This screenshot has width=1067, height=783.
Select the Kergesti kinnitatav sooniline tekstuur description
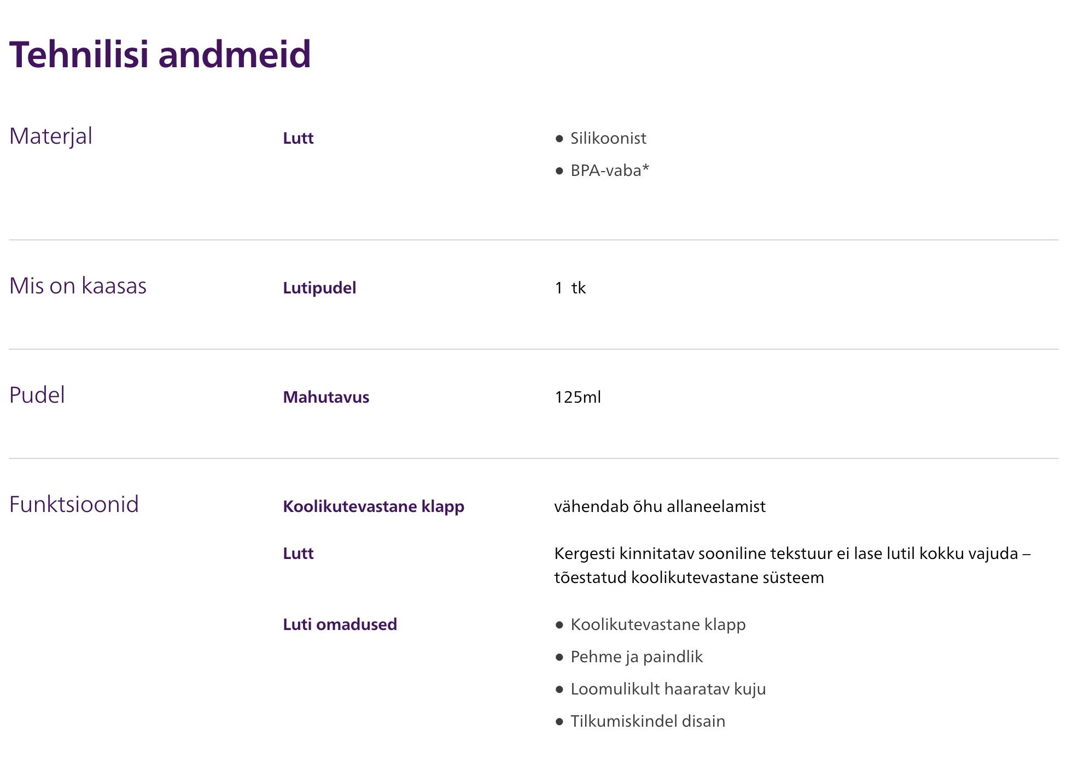[x=792, y=566]
